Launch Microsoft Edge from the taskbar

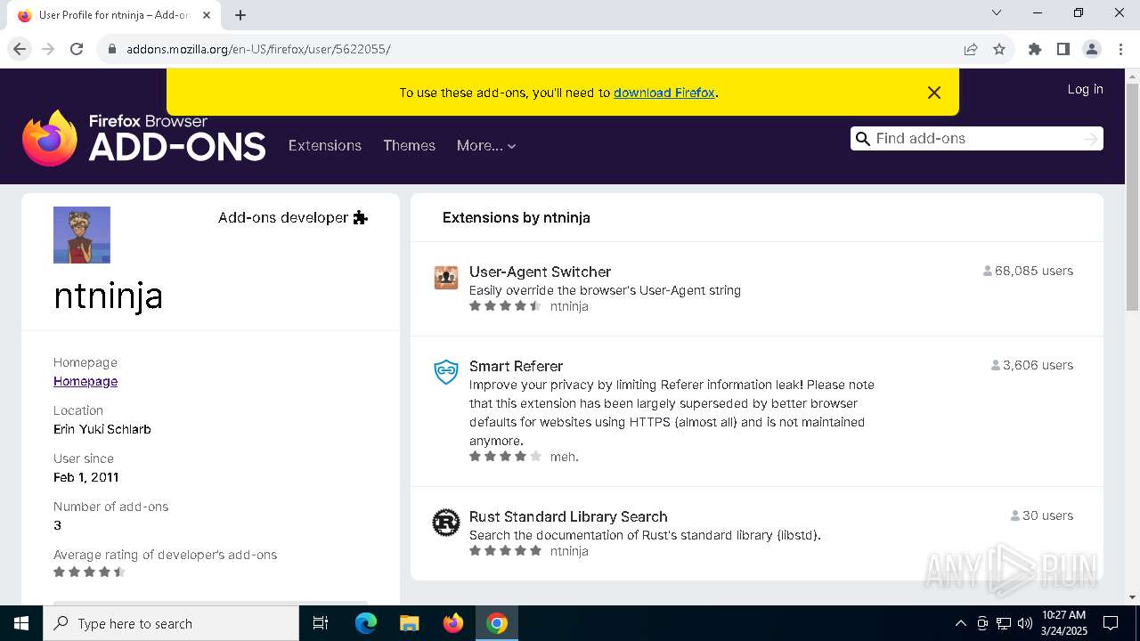(366, 623)
